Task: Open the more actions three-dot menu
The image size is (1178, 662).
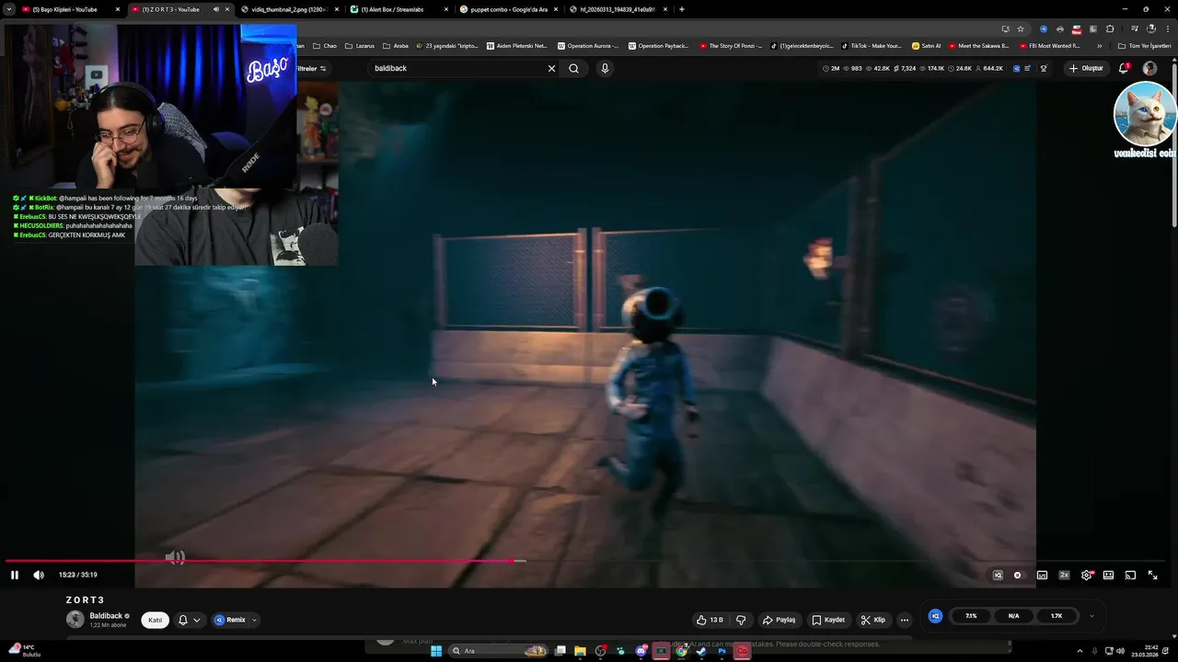Action: pos(905,620)
